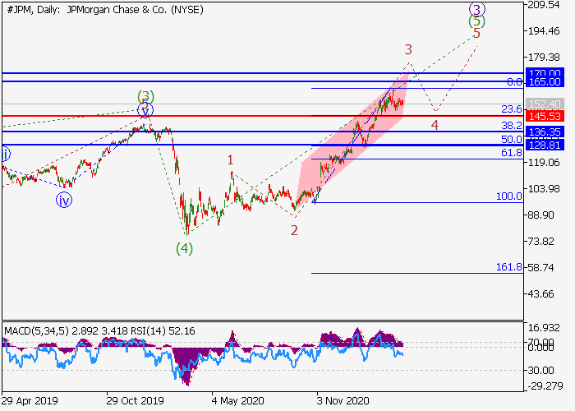Click the Fibonacci 0.0 level label
The image size is (575, 411).
pos(514,82)
